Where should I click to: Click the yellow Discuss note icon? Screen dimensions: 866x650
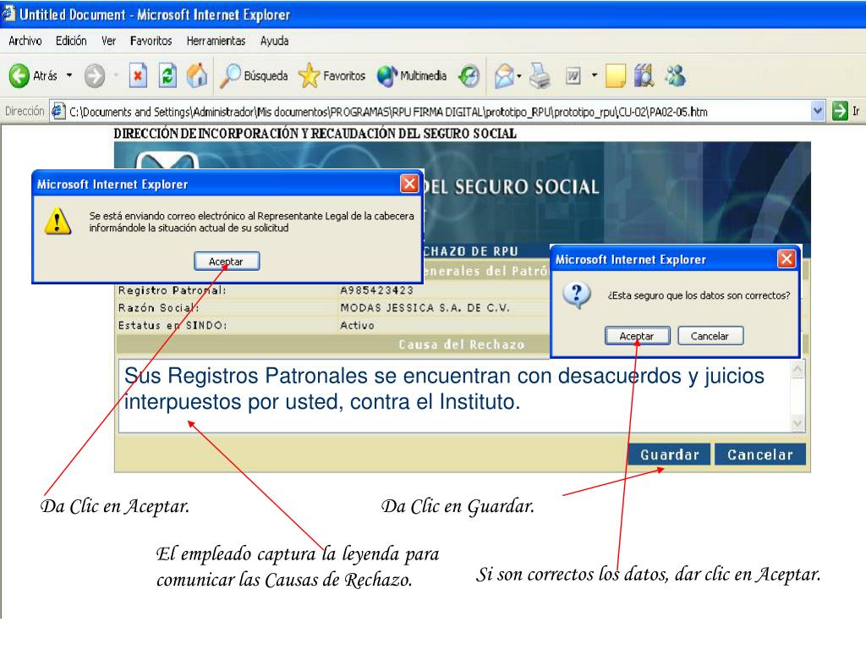[x=616, y=75]
